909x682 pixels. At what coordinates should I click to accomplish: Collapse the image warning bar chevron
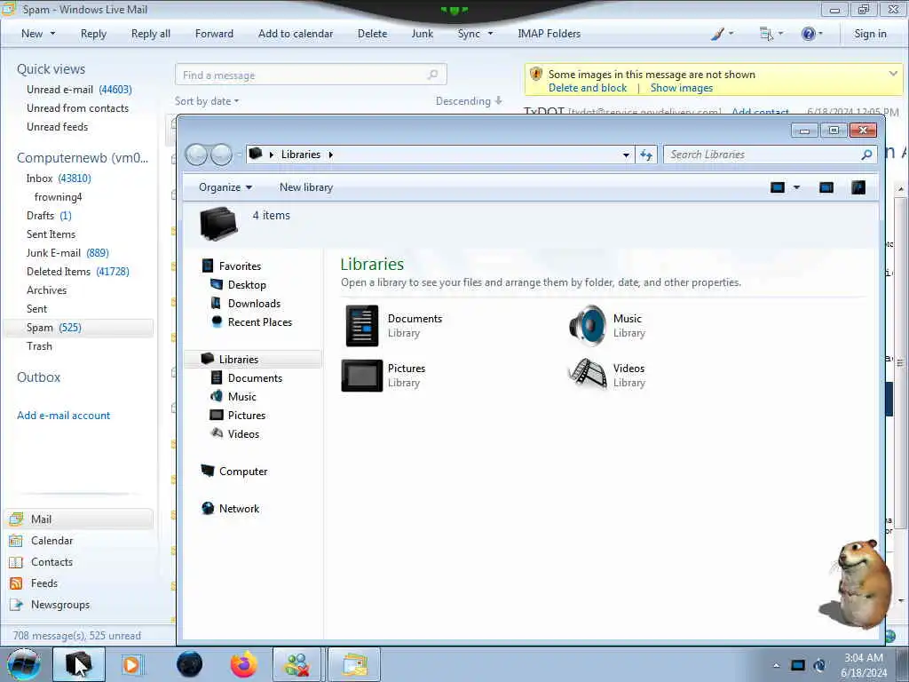[x=893, y=74]
